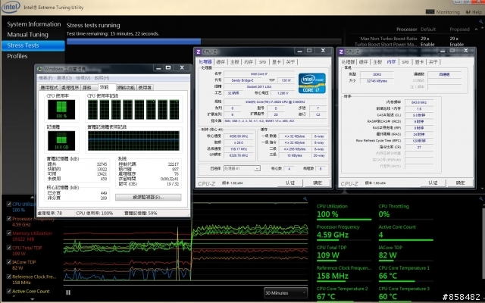Click the stress test progress bar
The width and height of the screenshot is (485, 303).
204,41
